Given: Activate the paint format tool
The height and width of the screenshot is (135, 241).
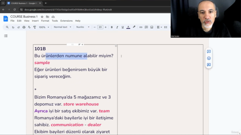Looking at the screenshot, I should 35,27.
